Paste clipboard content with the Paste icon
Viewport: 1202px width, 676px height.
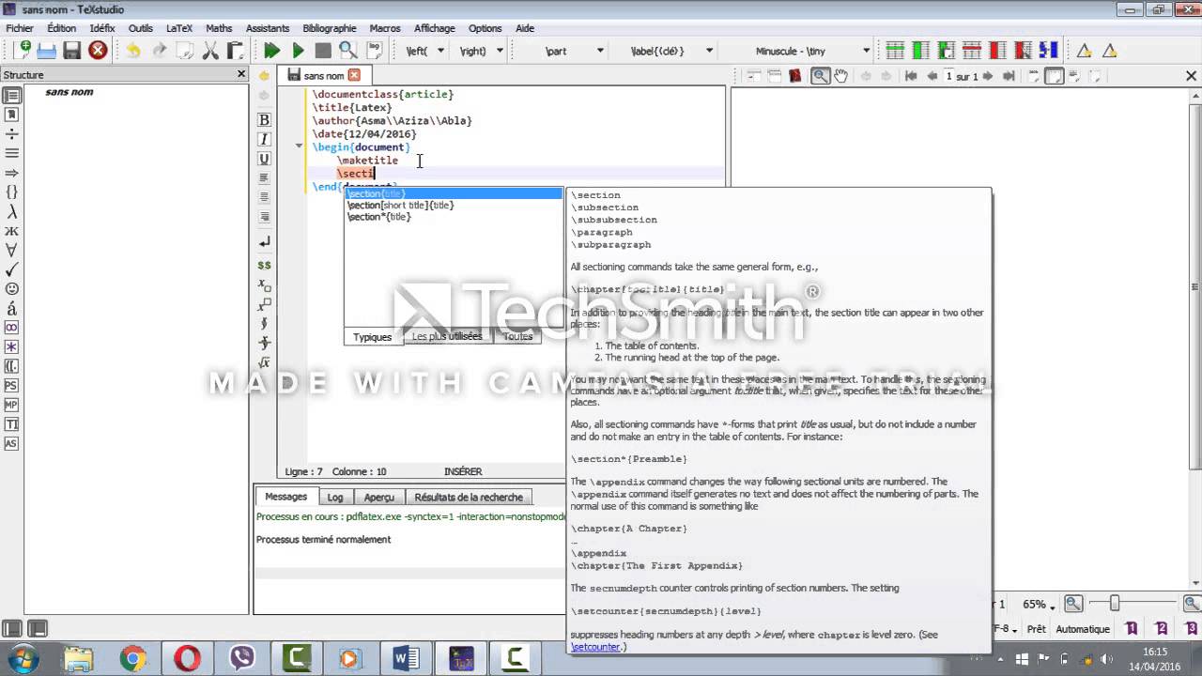click(235, 51)
